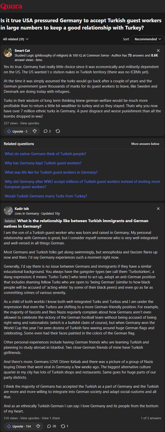Click 'View 1 share' under Kadir's answer
Viewport: 165px width, 432px height.
coord(51,418)
